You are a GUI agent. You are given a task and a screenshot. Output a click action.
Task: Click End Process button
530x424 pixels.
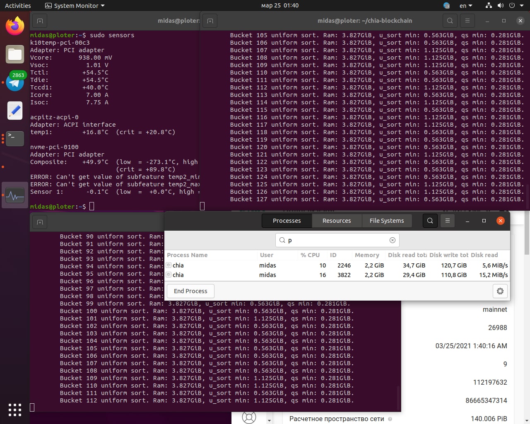(190, 291)
